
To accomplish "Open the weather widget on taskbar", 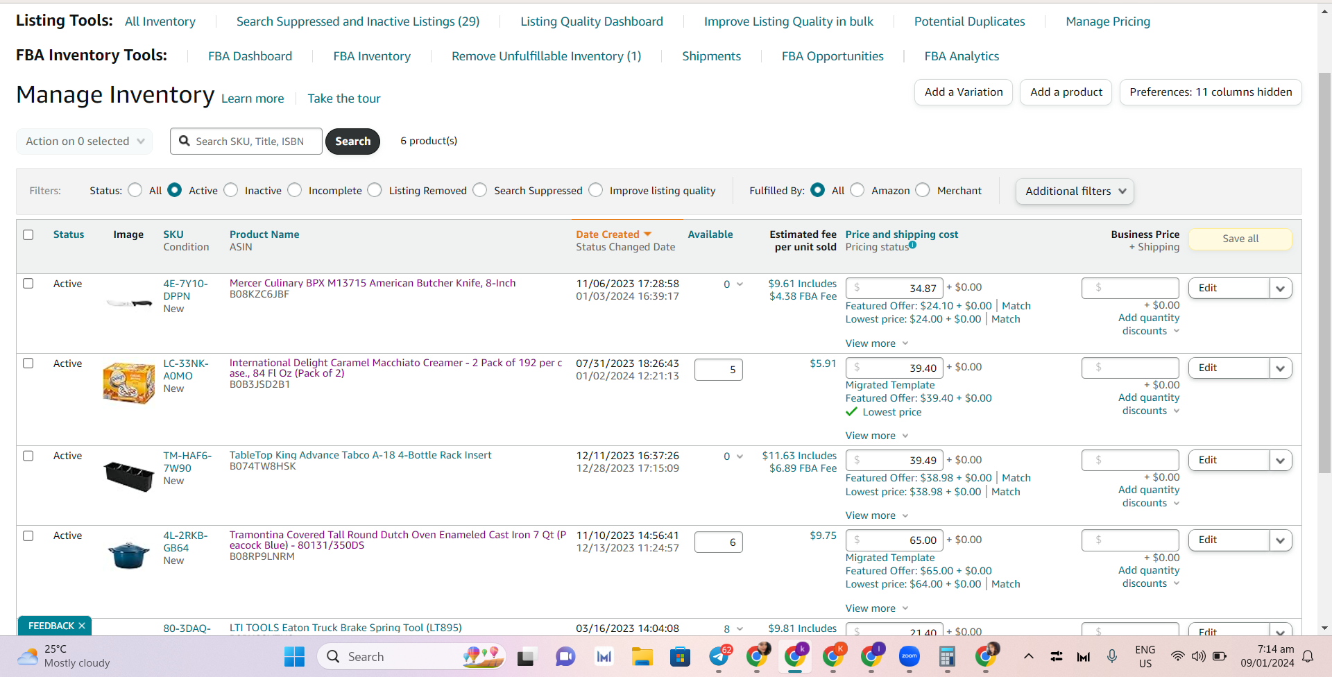I will [64, 656].
